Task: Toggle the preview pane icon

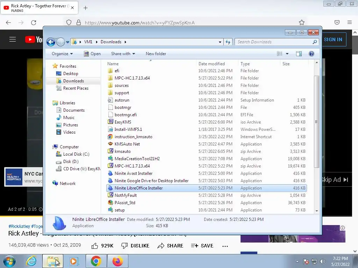Action: point(299,54)
